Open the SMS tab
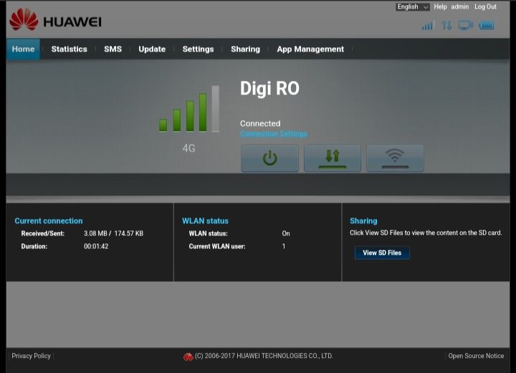The width and height of the screenshot is (516, 373). (x=113, y=49)
